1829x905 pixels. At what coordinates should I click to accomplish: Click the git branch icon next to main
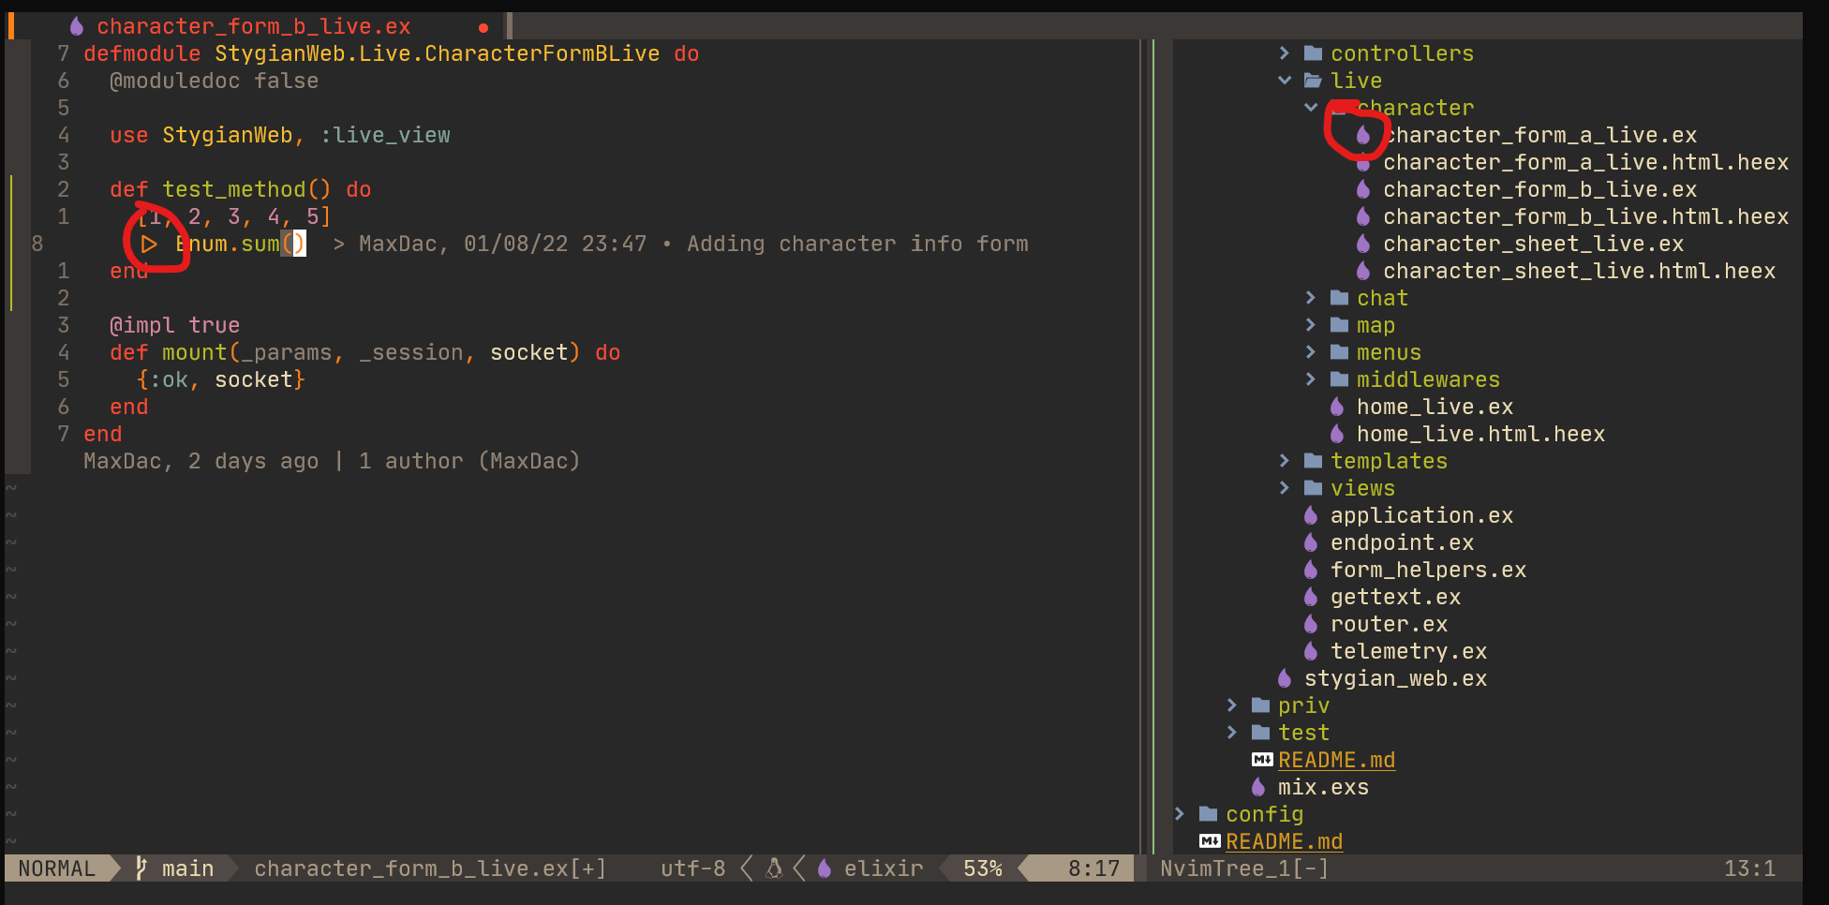(x=141, y=868)
